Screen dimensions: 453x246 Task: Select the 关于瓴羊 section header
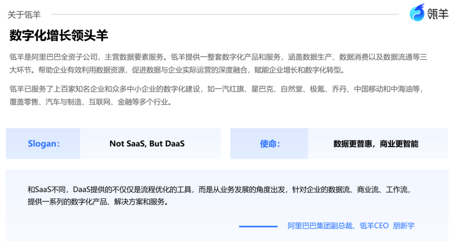[24, 15]
